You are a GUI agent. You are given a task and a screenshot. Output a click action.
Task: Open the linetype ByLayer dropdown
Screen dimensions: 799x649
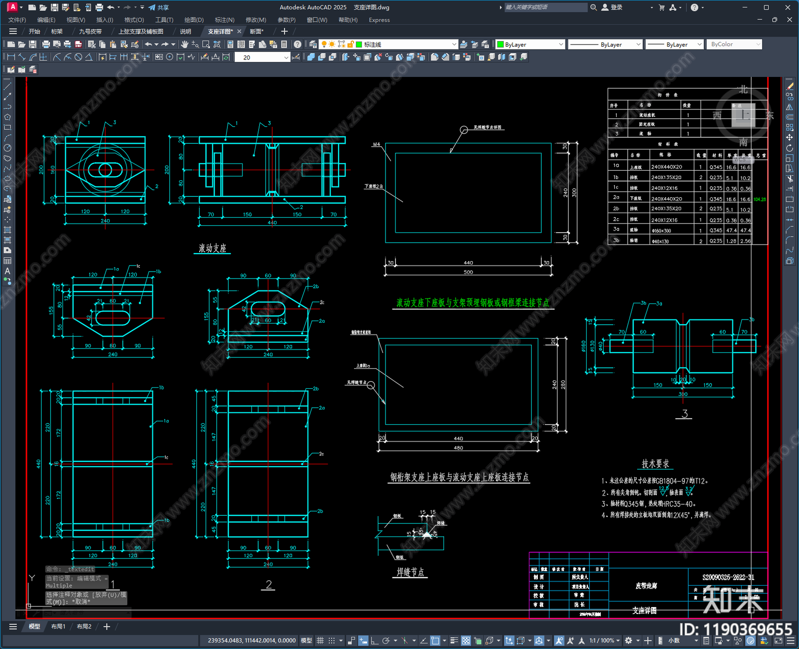pyautogui.click(x=638, y=44)
